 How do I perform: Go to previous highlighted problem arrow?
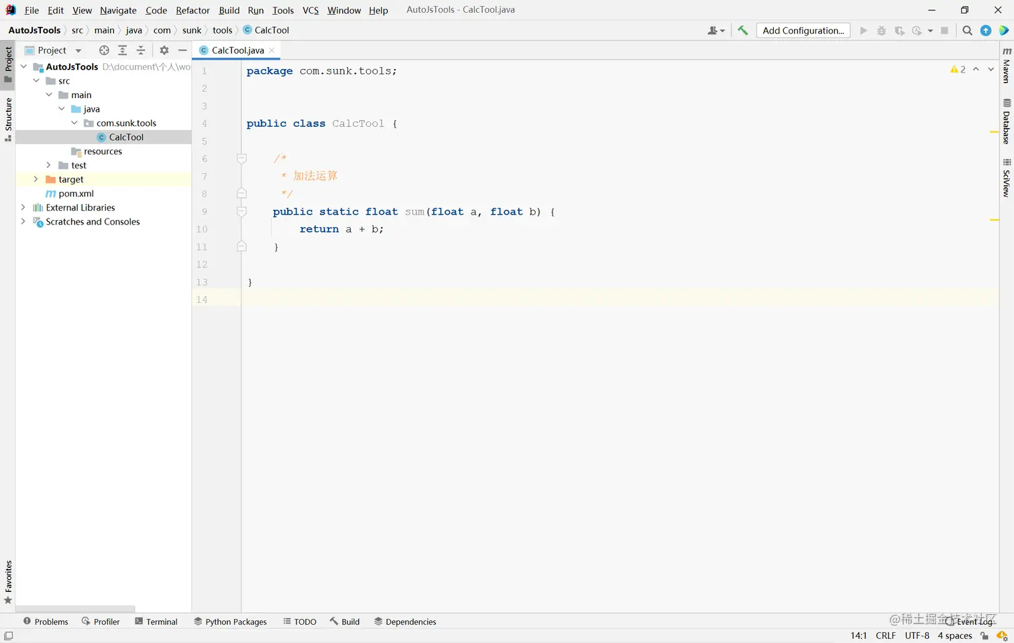pos(976,69)
